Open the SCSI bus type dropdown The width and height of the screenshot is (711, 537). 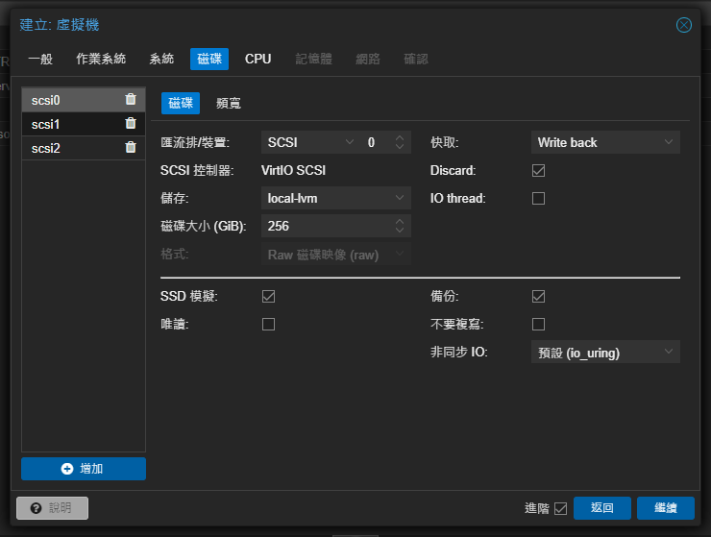tap(309, 142)
